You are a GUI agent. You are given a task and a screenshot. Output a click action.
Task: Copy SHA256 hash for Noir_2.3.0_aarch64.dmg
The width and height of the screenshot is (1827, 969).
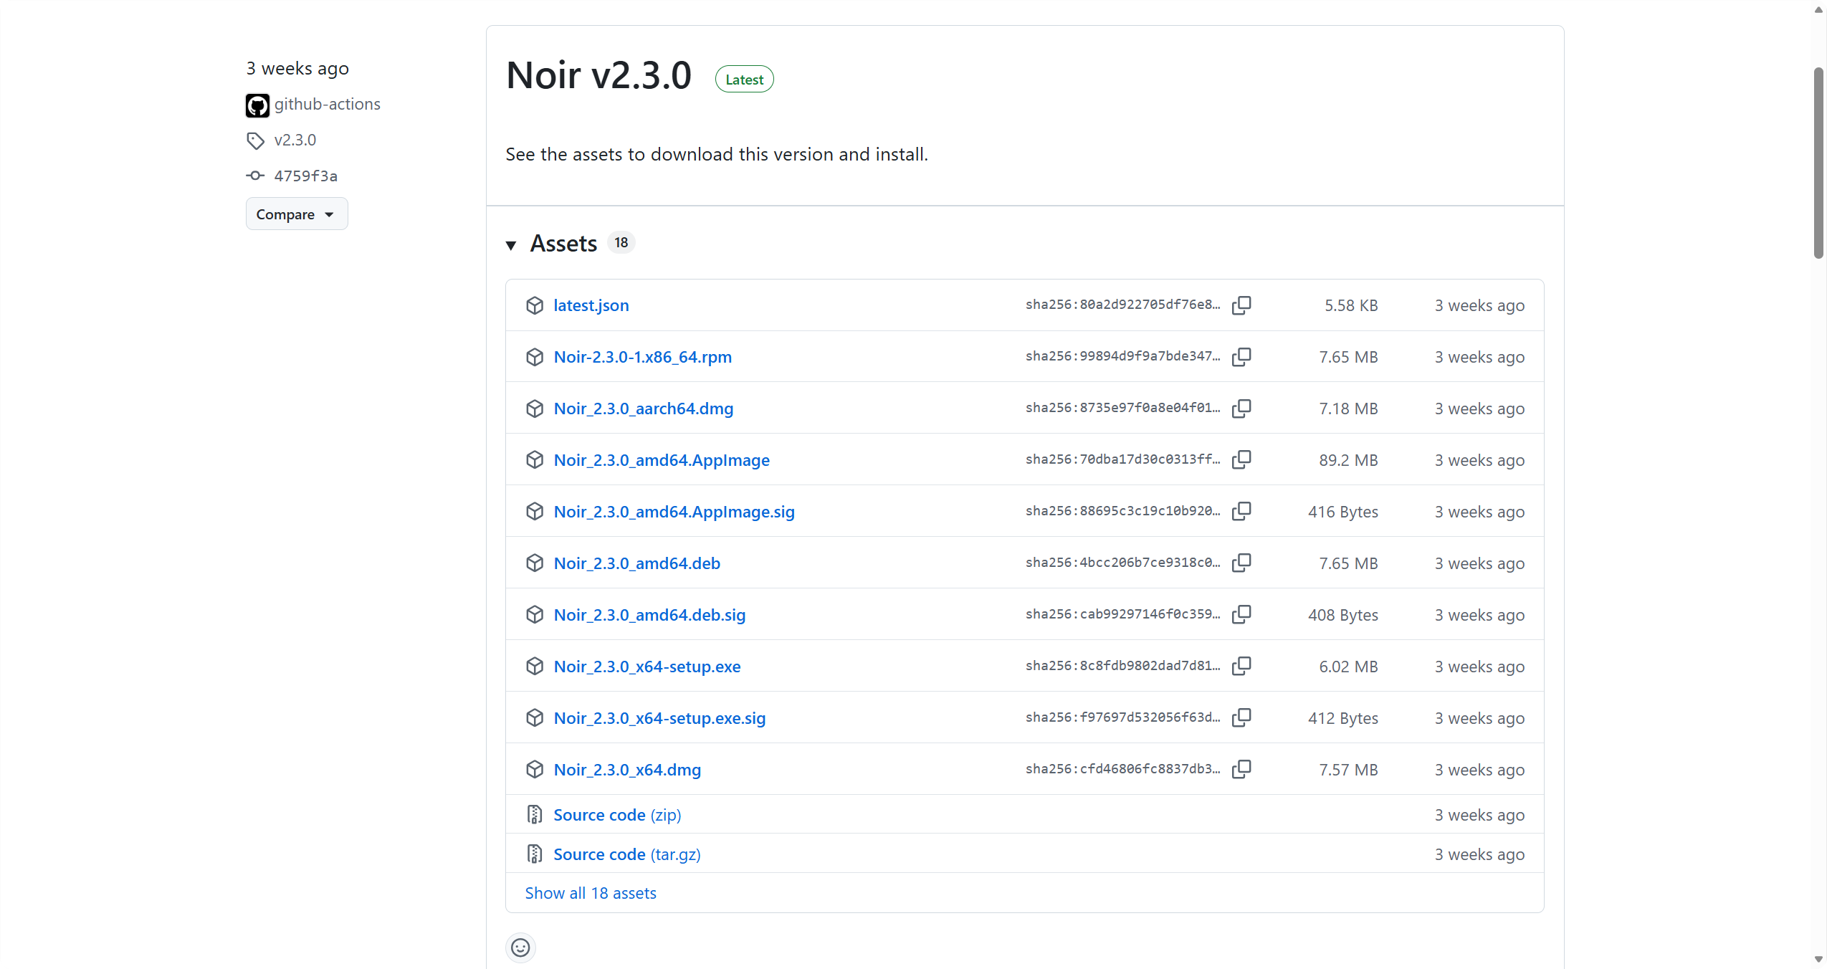1241,409
